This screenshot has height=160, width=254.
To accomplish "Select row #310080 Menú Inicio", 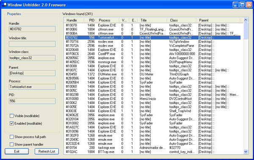I will (x=153, y=99).
